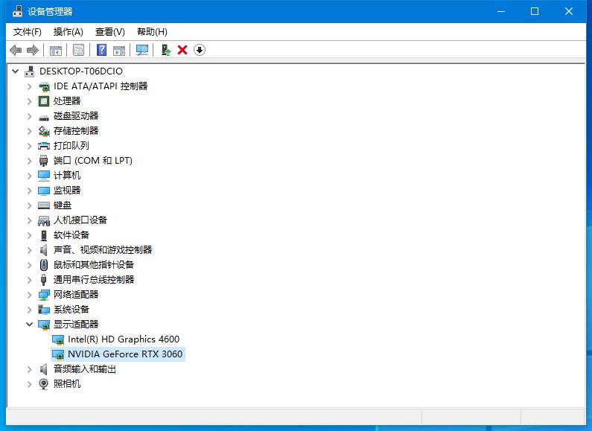Click the green arrow update driver icon
The image size is (592, 431).
[166, 50]
